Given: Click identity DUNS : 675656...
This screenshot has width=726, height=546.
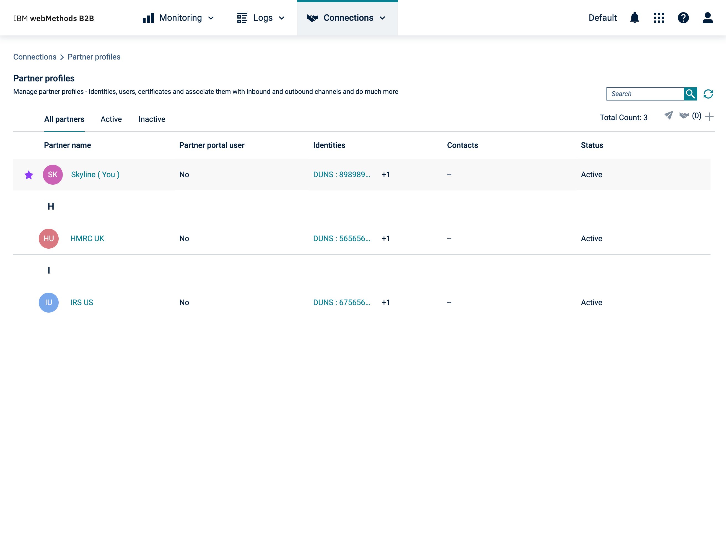Looking at the screenshot, I should click(x=341, y=303).
